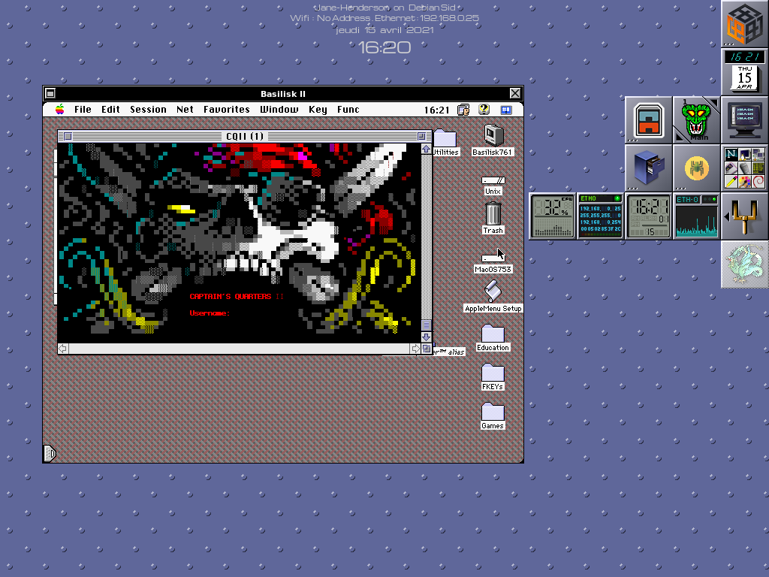Launch the terminal monitor dock icon

click(745, 119)
